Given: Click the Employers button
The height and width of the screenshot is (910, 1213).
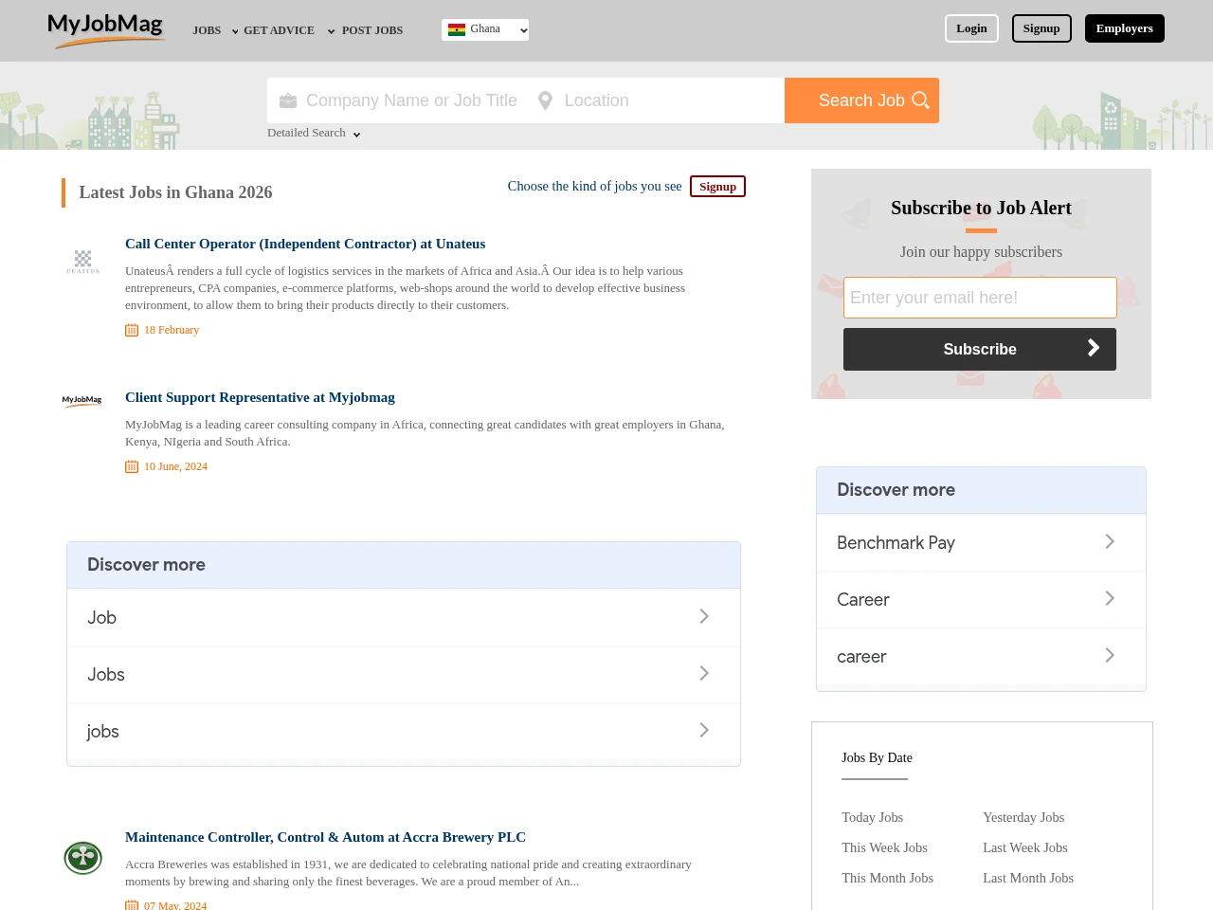Looking at the screenshot, I should pos(1125,28).
